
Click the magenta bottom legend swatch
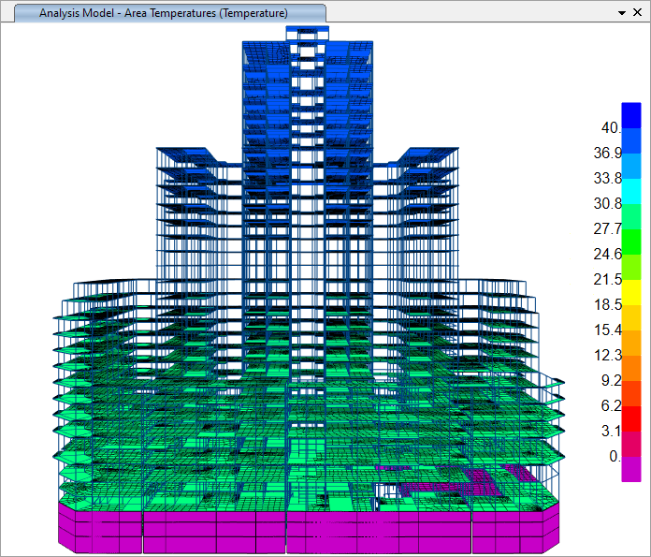pyautogui.click(x=631, y=469)
